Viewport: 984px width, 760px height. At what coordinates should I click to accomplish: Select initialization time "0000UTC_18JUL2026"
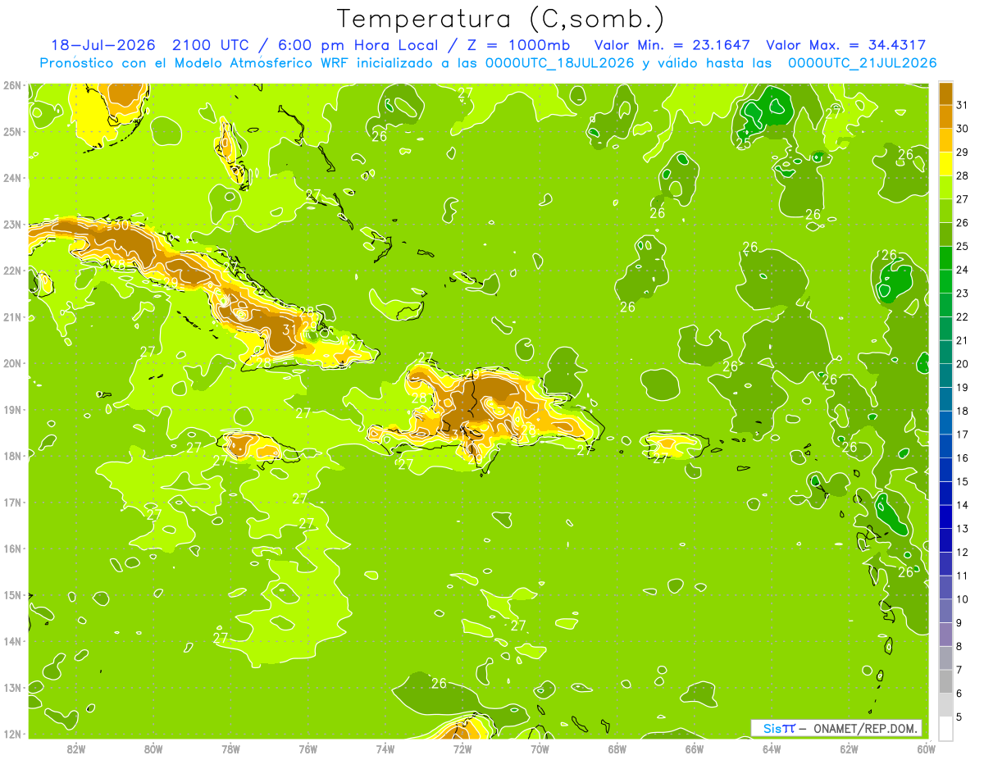562,63
